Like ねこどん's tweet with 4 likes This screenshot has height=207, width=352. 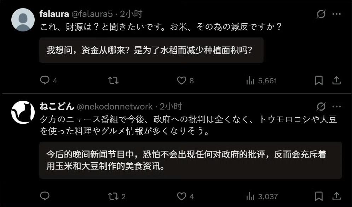(185, 196)
